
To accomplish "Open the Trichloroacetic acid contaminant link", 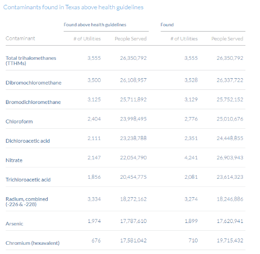I will pos(28,180).
